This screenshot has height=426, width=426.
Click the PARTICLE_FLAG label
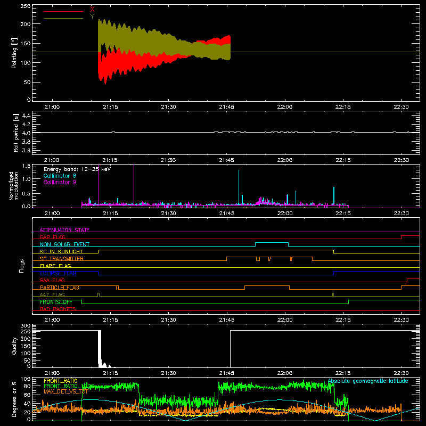tap(60, 288)
